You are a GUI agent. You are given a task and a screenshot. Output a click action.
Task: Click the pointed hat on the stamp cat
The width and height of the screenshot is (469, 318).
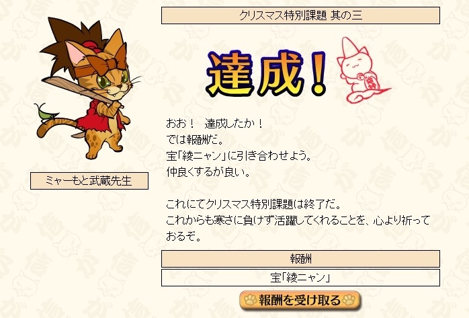[349, 47]
